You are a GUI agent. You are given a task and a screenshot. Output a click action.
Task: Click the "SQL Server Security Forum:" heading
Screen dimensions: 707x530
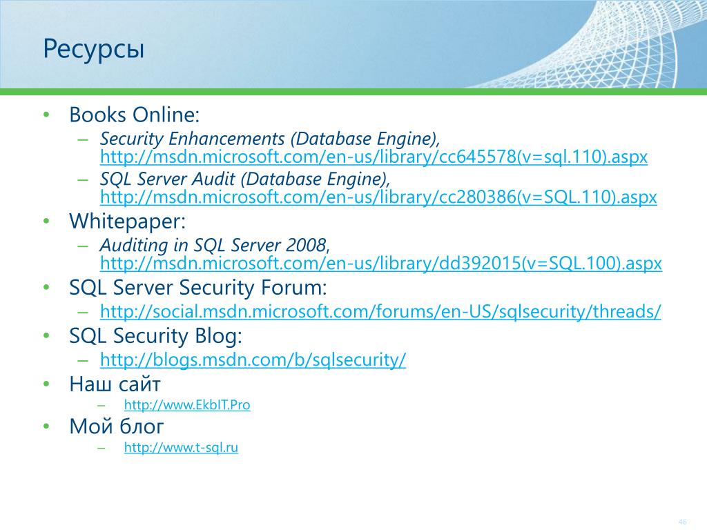198,288
